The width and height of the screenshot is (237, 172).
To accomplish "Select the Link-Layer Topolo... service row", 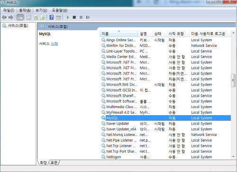I will click(165, 51).
